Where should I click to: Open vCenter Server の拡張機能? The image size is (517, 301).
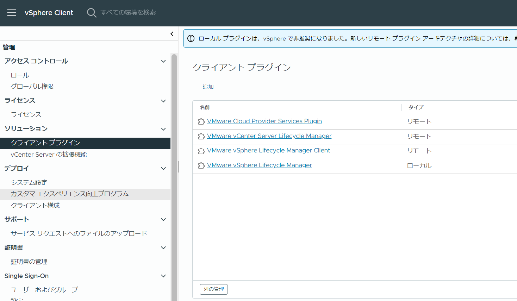coord(49,154)
